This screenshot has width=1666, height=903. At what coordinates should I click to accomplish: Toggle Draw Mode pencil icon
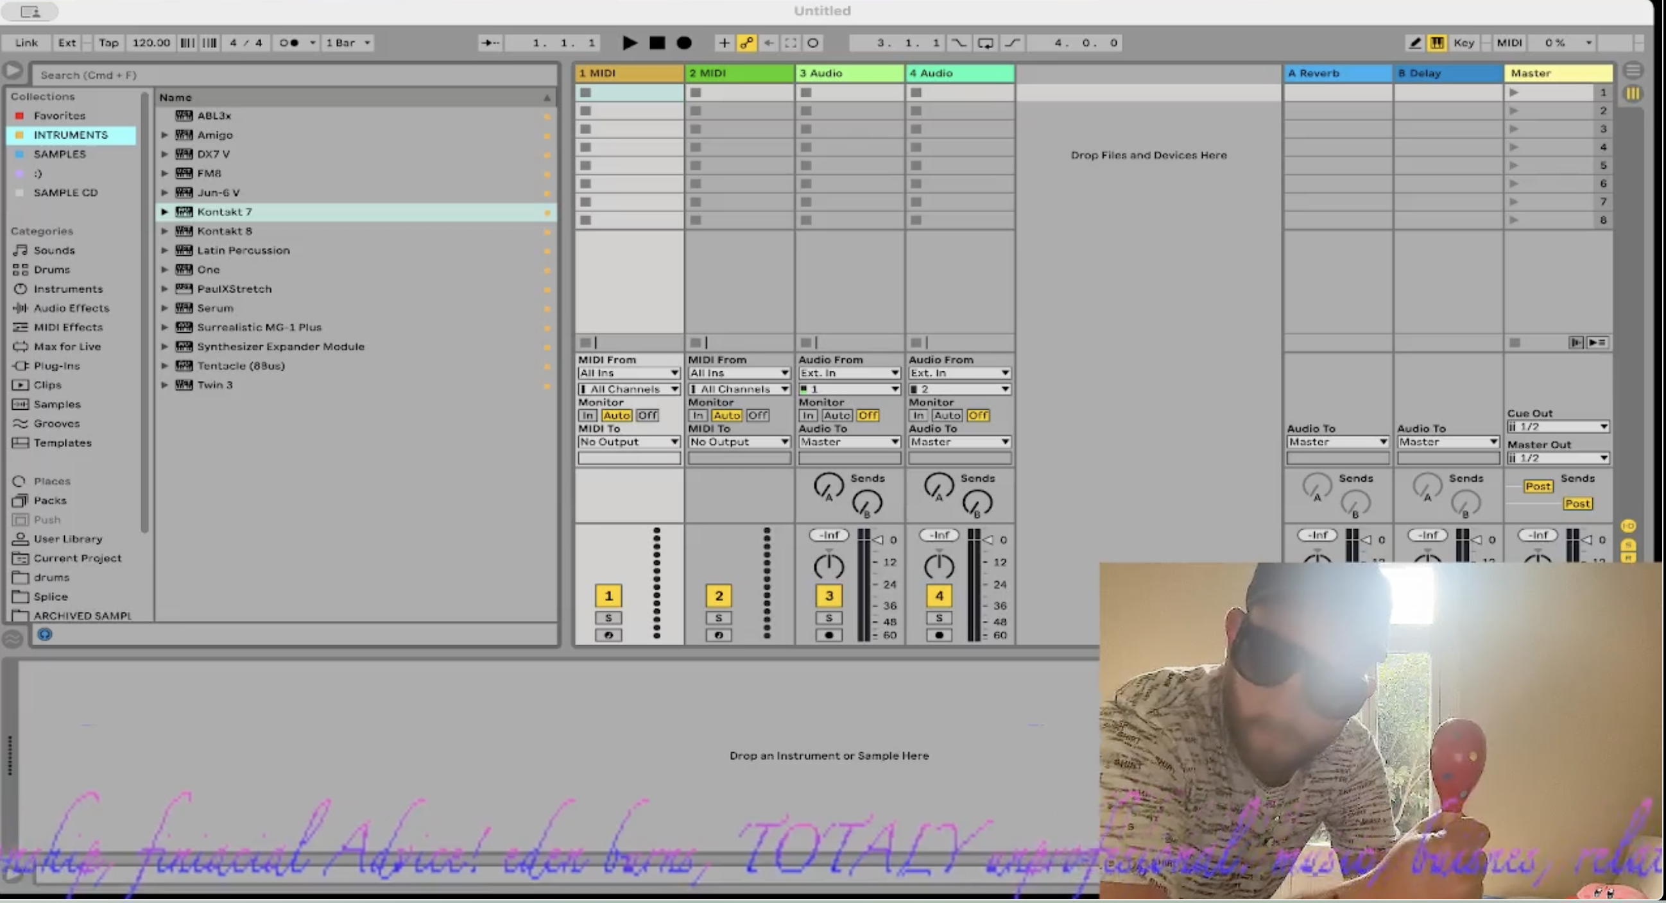coord(1414,43)
